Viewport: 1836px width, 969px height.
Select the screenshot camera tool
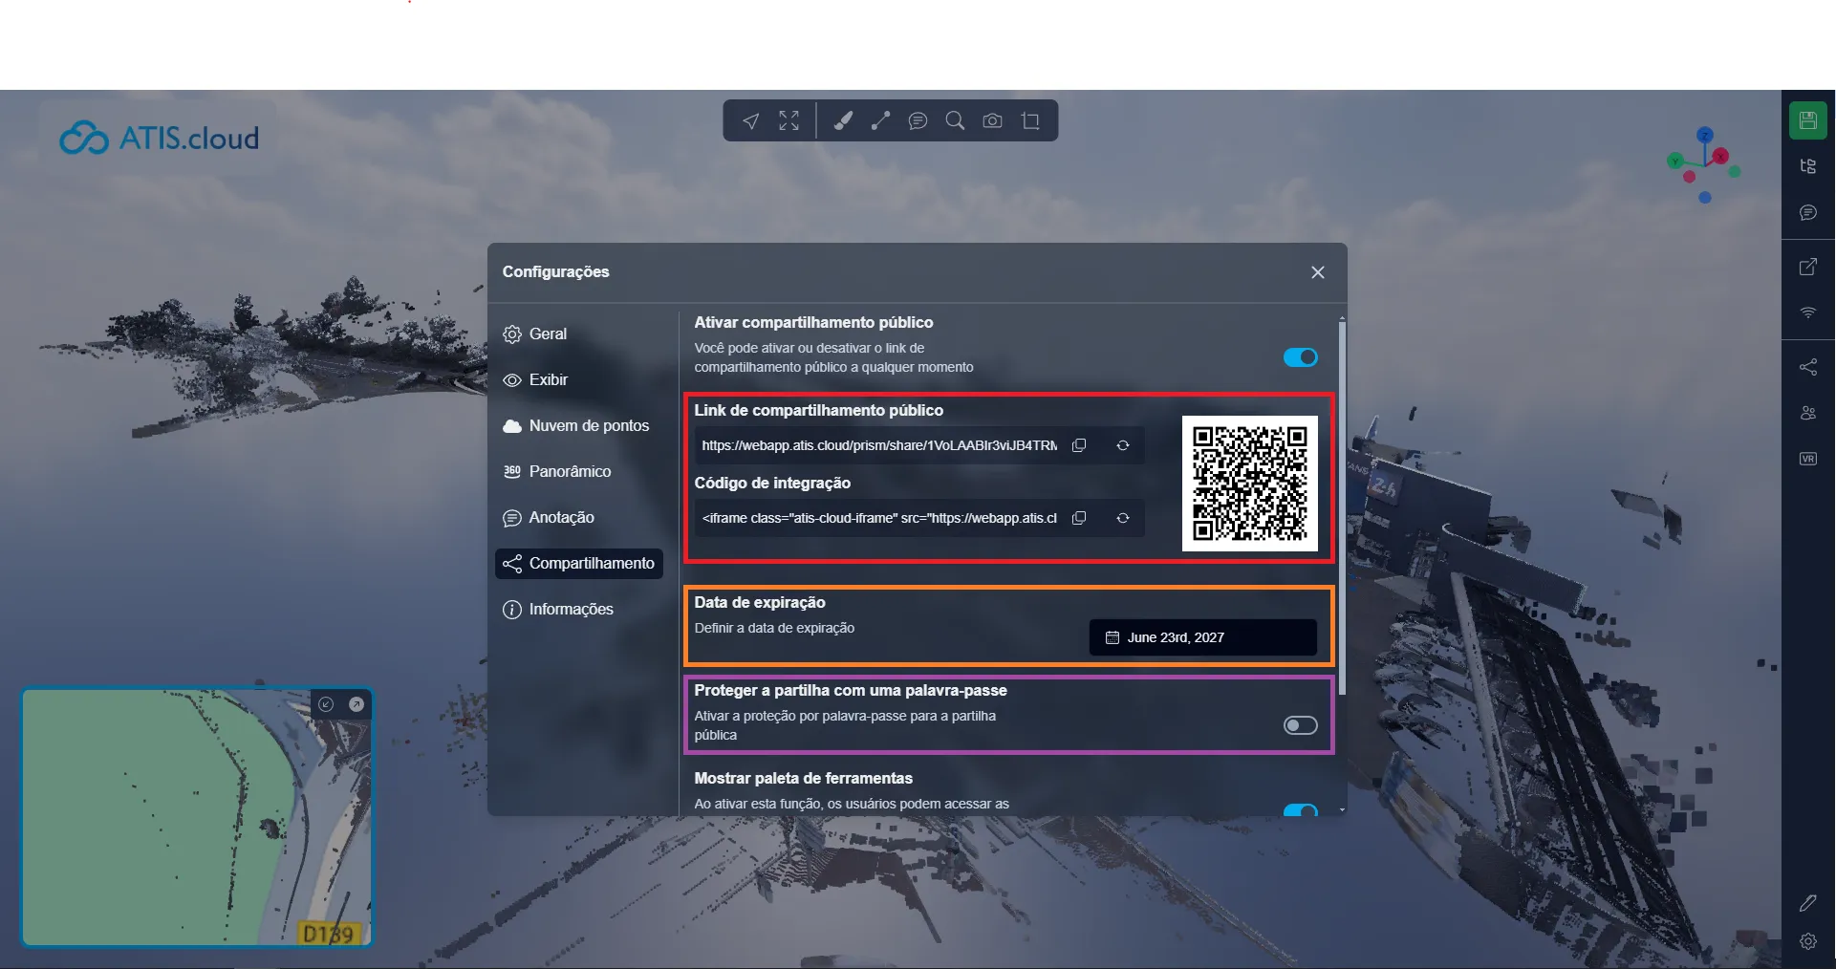(993, 120)
